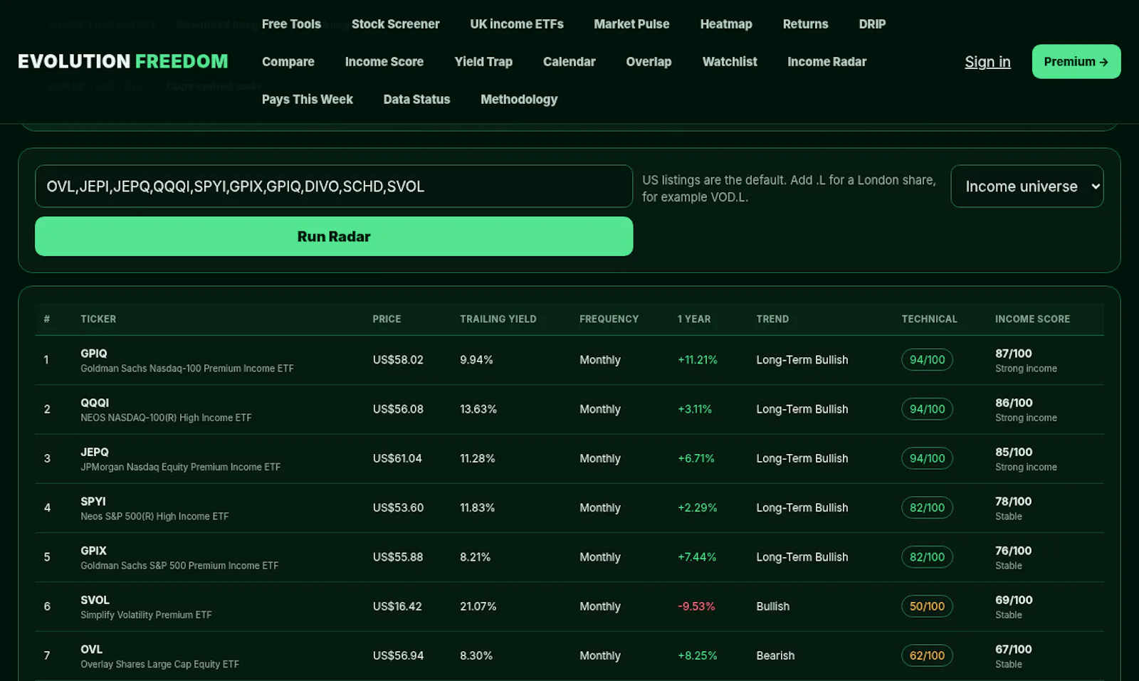Open Pays This Week page
Viewport: 1139px width, 681px height.
[307, 100]
